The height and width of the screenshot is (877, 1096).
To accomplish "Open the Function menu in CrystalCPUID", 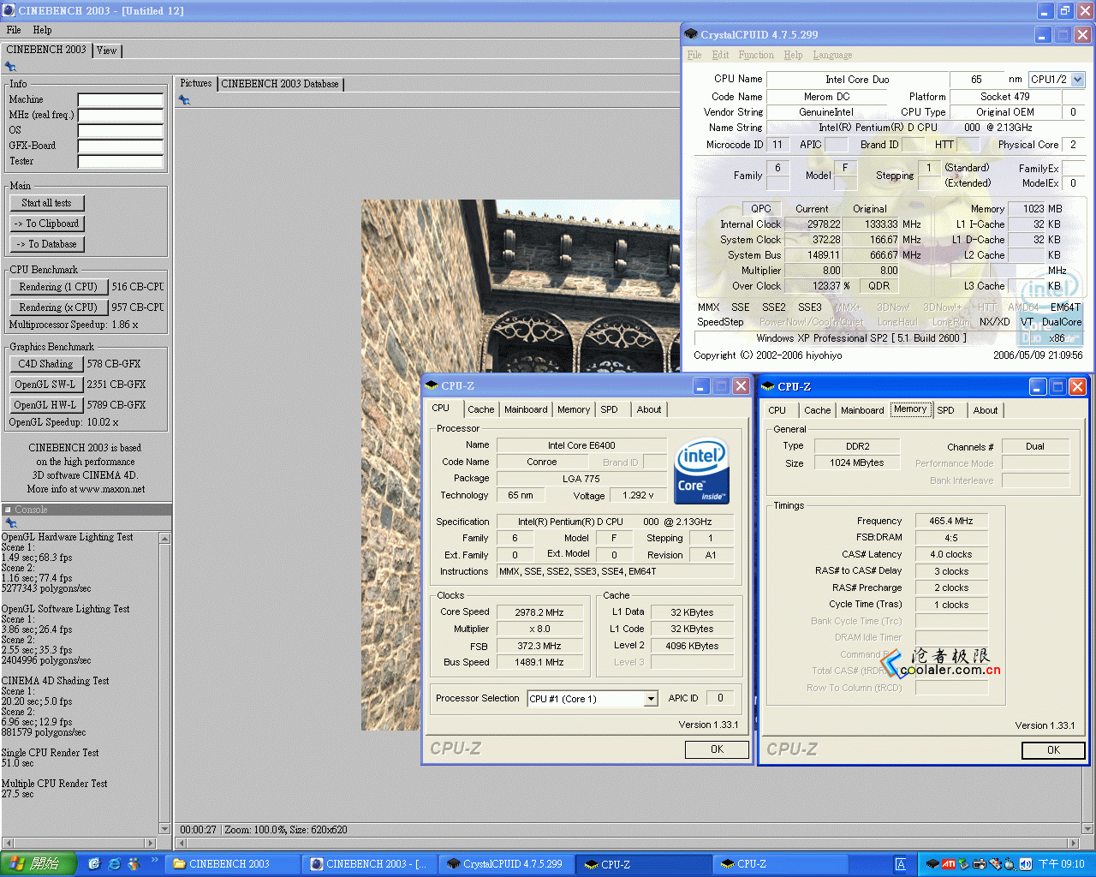I will tap(756, 55).
